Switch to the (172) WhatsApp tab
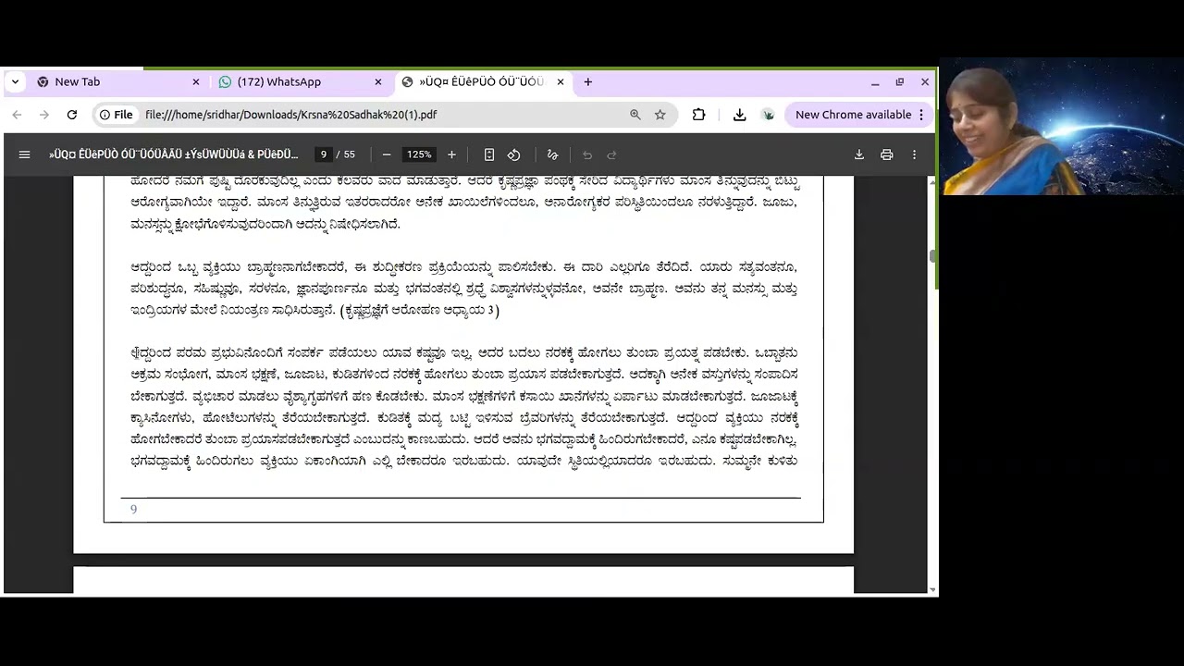Image resolution: width=1184 pixels, height=666 pixels. (x=299, y=81)
